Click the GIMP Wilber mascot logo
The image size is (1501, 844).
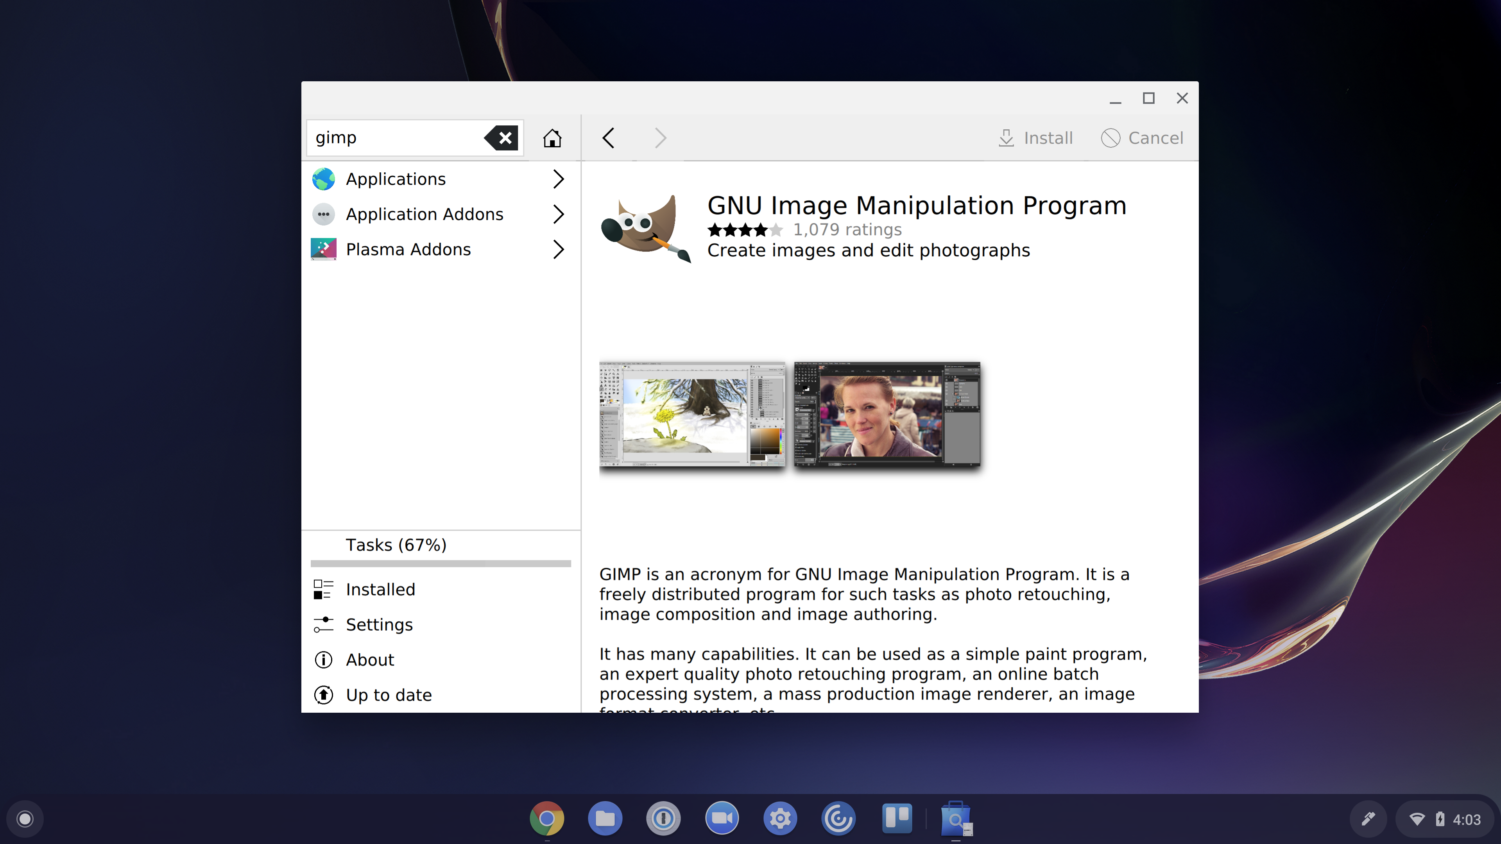coord(646,228)
